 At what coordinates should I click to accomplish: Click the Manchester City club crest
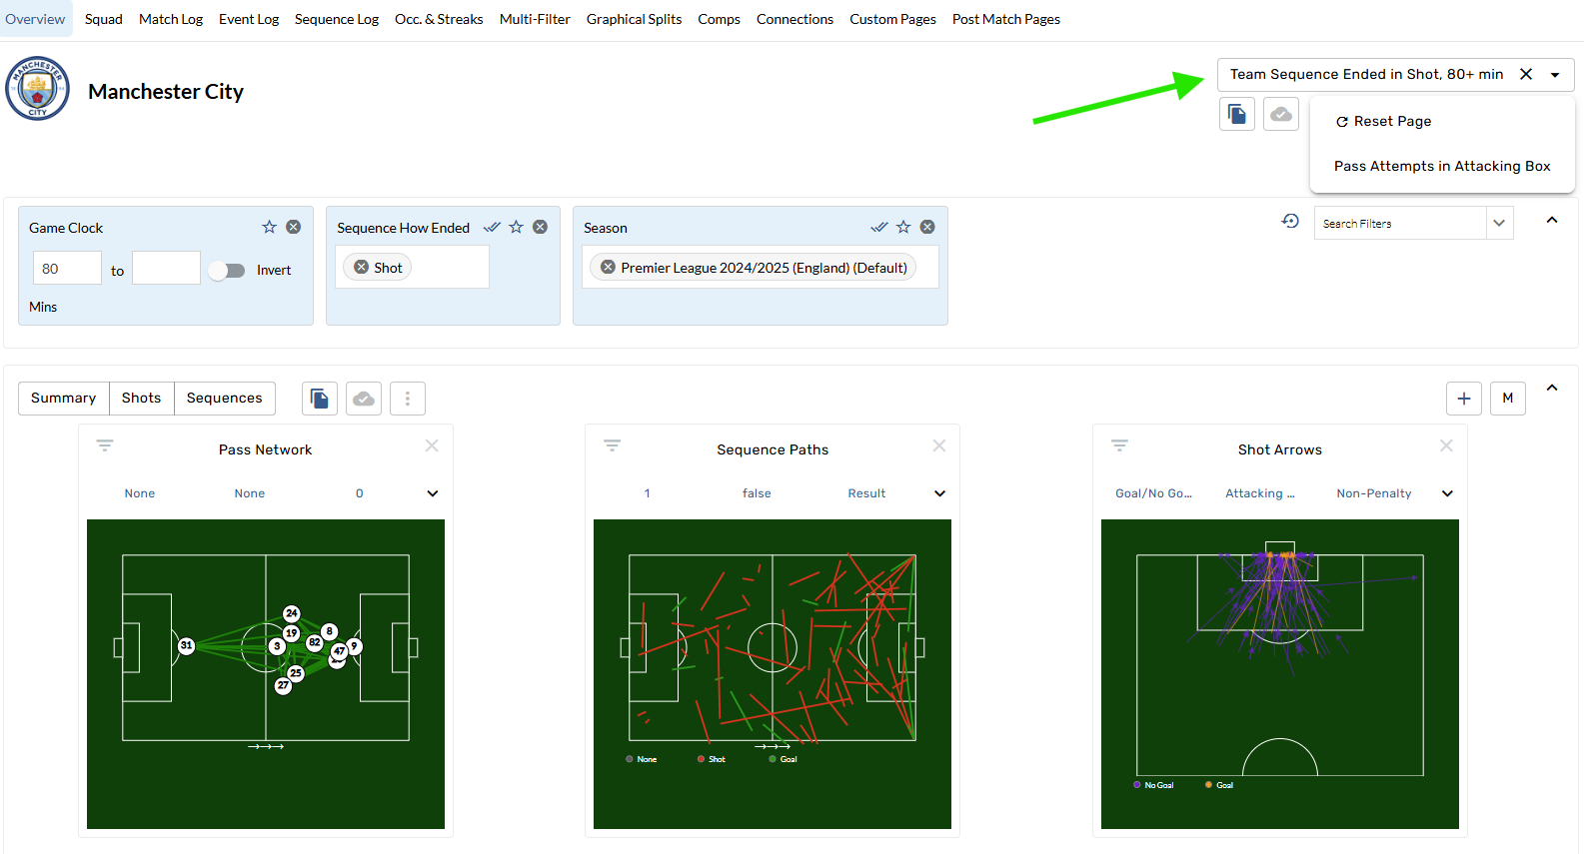pyautogui.click(x=37, y=88)
